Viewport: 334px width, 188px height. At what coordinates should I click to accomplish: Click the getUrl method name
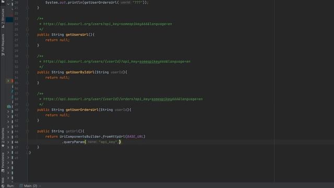pos(72,131)
